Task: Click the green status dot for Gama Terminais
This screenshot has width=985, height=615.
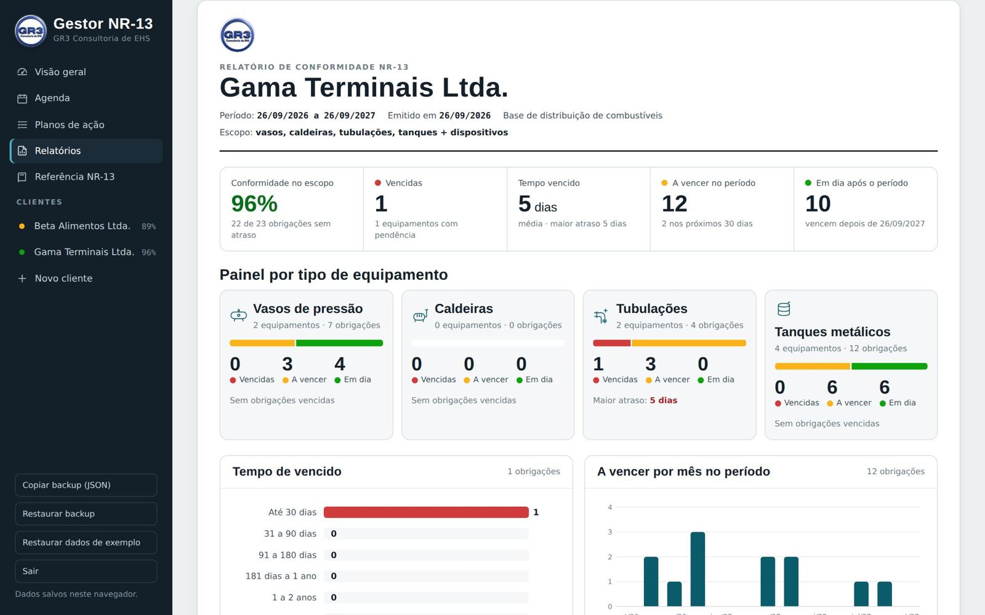Action: tap(22, 252)
